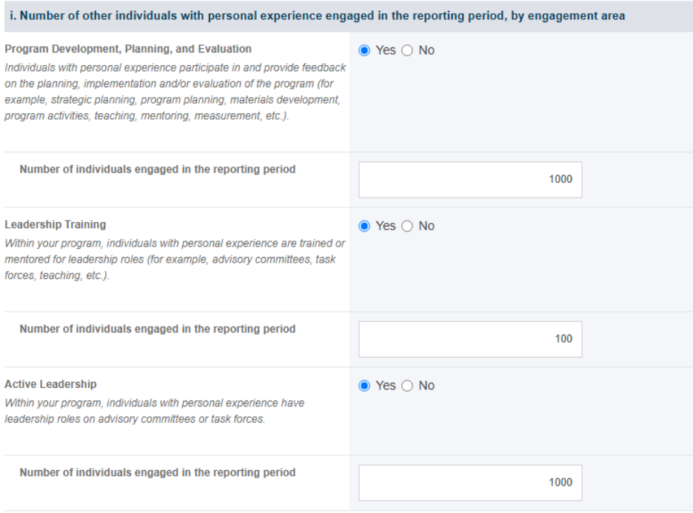Image resolution: width=693 pixels, height=513 pixels.
Task: Select Yes radio for Program Development, Planning, Evaluation
Action: pos(364,50)
